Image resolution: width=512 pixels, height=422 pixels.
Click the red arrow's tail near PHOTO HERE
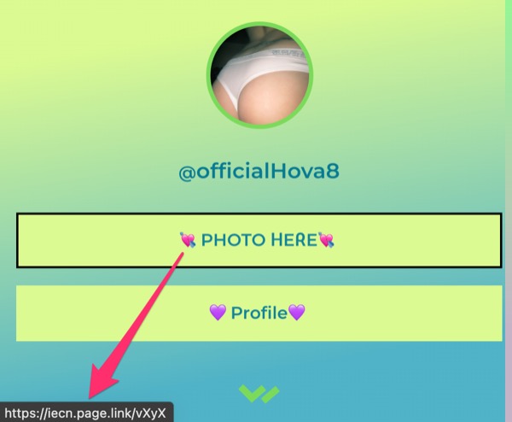pos(178,260)
